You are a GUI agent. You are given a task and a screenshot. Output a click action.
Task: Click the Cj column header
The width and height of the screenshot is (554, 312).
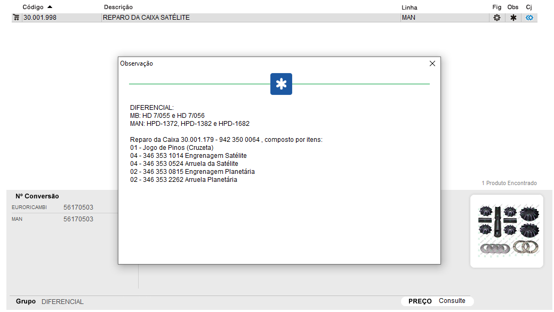[528, 7]
